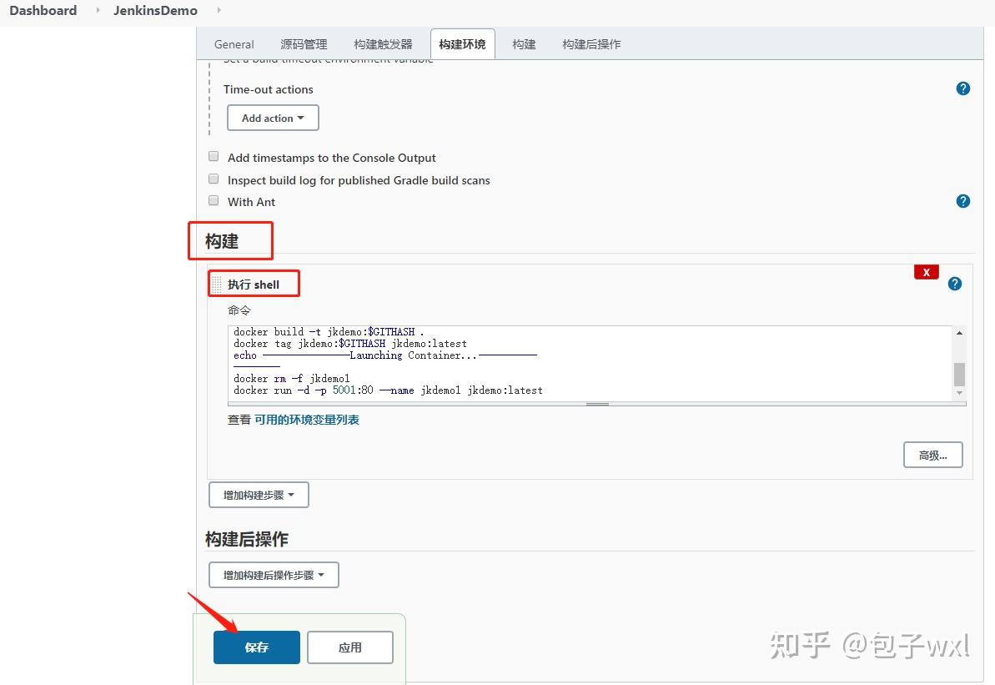Screen dimensions: 995x685
Task: Click the 保存 button to save
Action: (256, 647)
